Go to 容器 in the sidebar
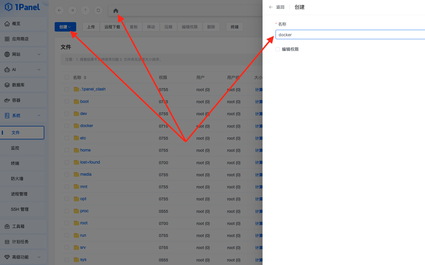 click(x=17, y=100)
